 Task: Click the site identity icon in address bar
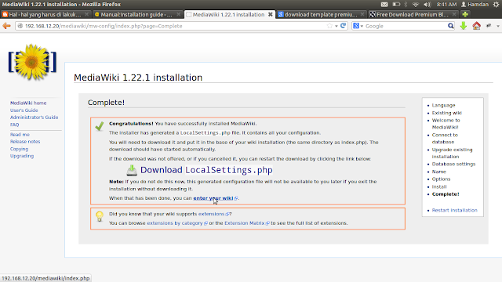click(20, 26)
